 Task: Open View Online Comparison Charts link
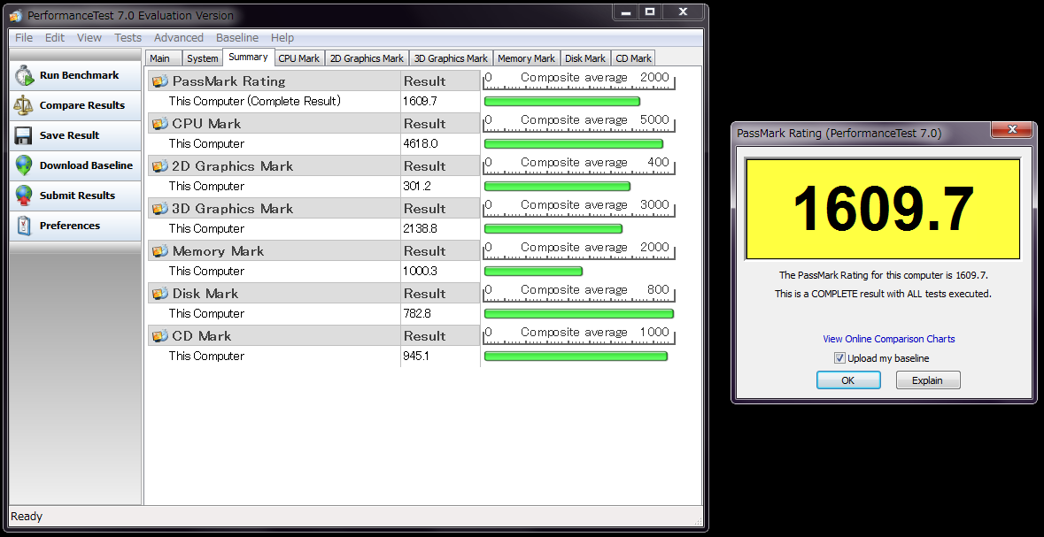889,339
